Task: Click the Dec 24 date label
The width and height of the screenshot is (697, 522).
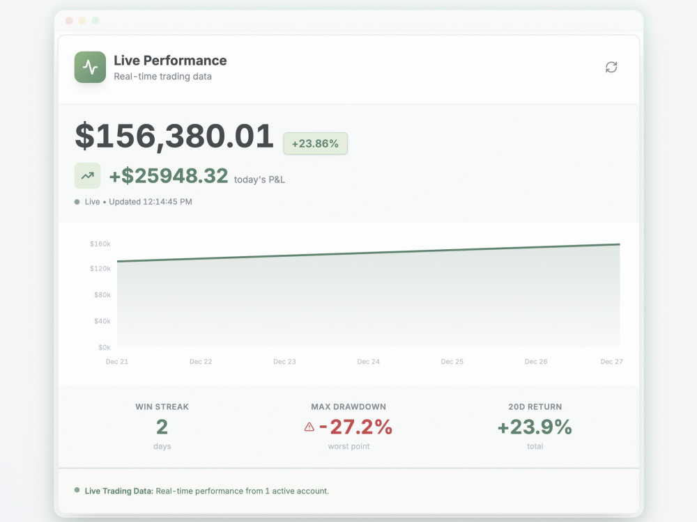Action: tap(369, 362)
